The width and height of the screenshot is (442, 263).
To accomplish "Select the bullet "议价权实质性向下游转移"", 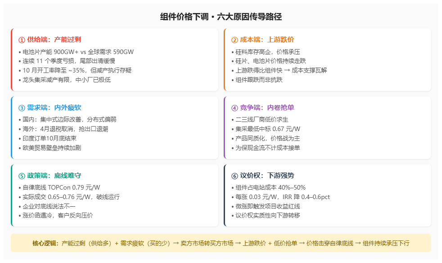I will click(x=266, y=215).
